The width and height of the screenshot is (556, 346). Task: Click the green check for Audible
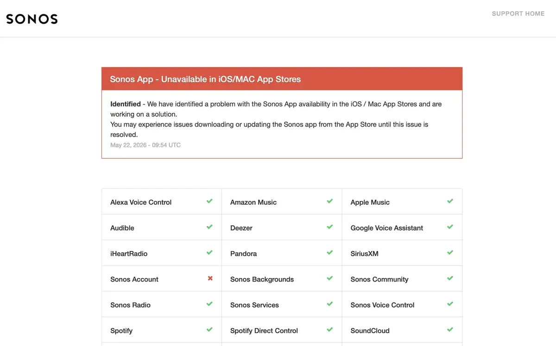[209, 227]
